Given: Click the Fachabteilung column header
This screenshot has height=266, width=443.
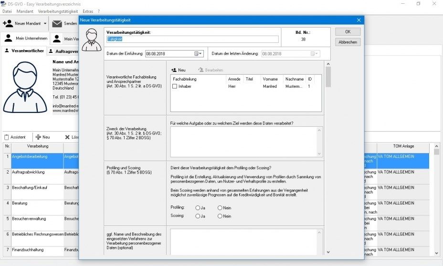Looking at the screenshot, I should [198, 79].
